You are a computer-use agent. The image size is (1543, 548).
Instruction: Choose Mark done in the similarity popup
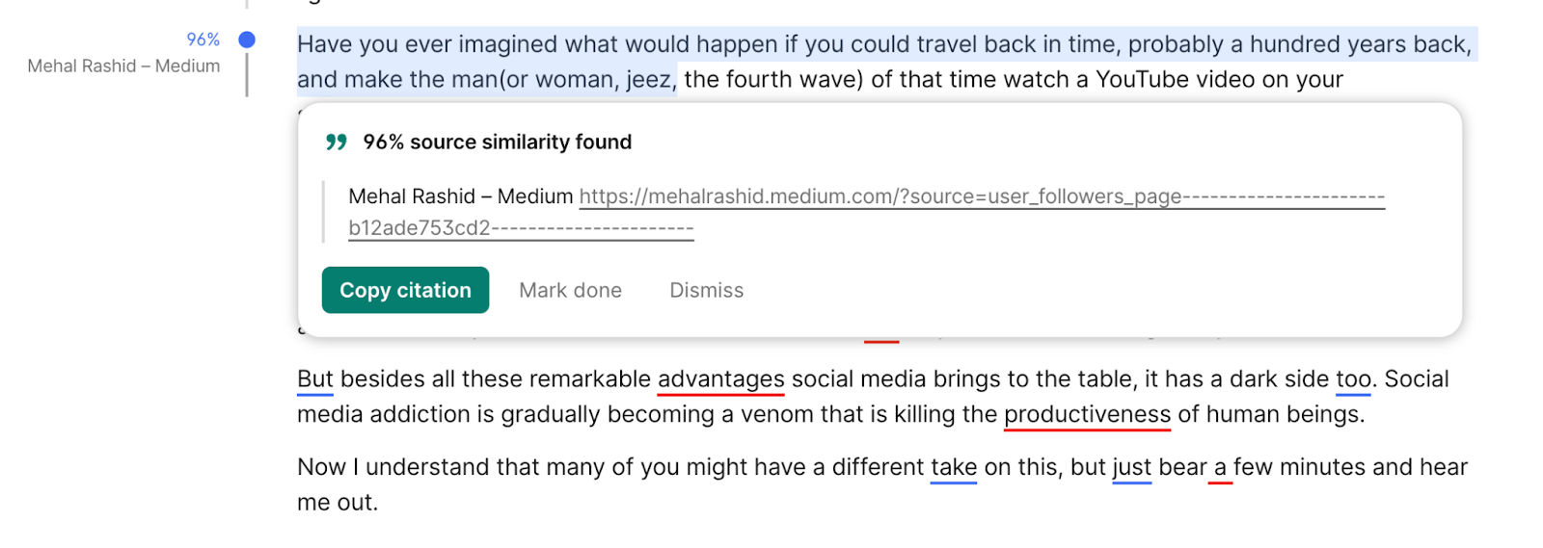(x=570, y=290)
